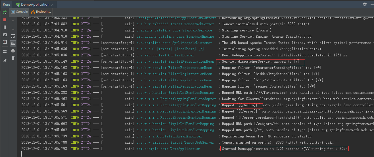Click the timestamp 2018-12-01 18:17:05.739
Screen dimensions: 374x157
(44, 136)
